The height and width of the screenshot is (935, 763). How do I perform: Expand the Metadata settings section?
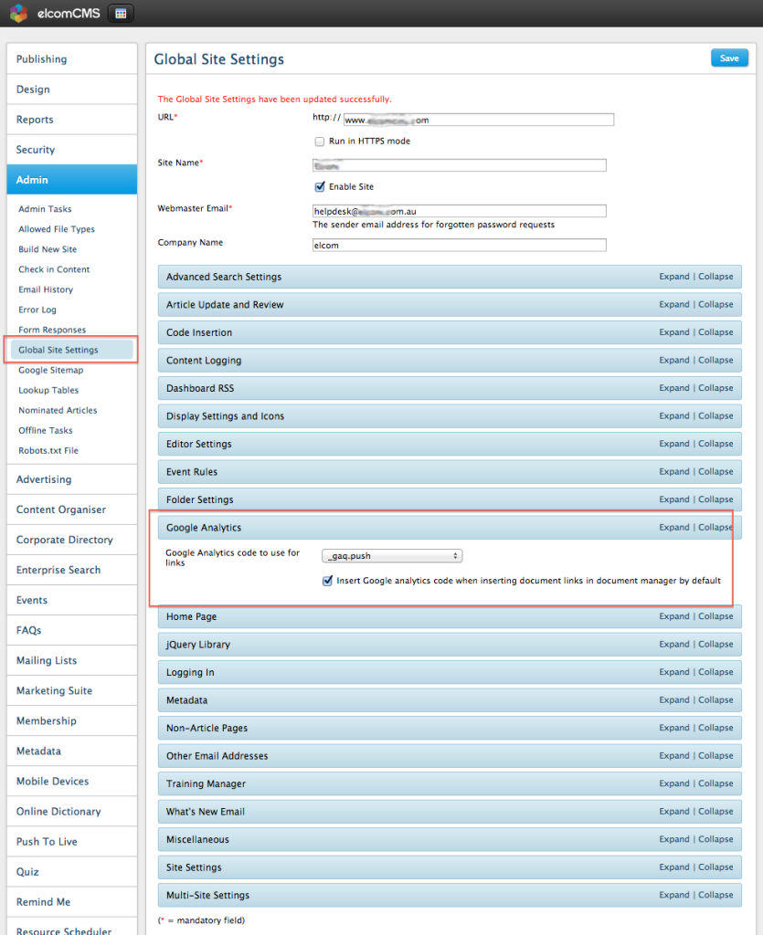pyautogui.click(x=673, y=699)
